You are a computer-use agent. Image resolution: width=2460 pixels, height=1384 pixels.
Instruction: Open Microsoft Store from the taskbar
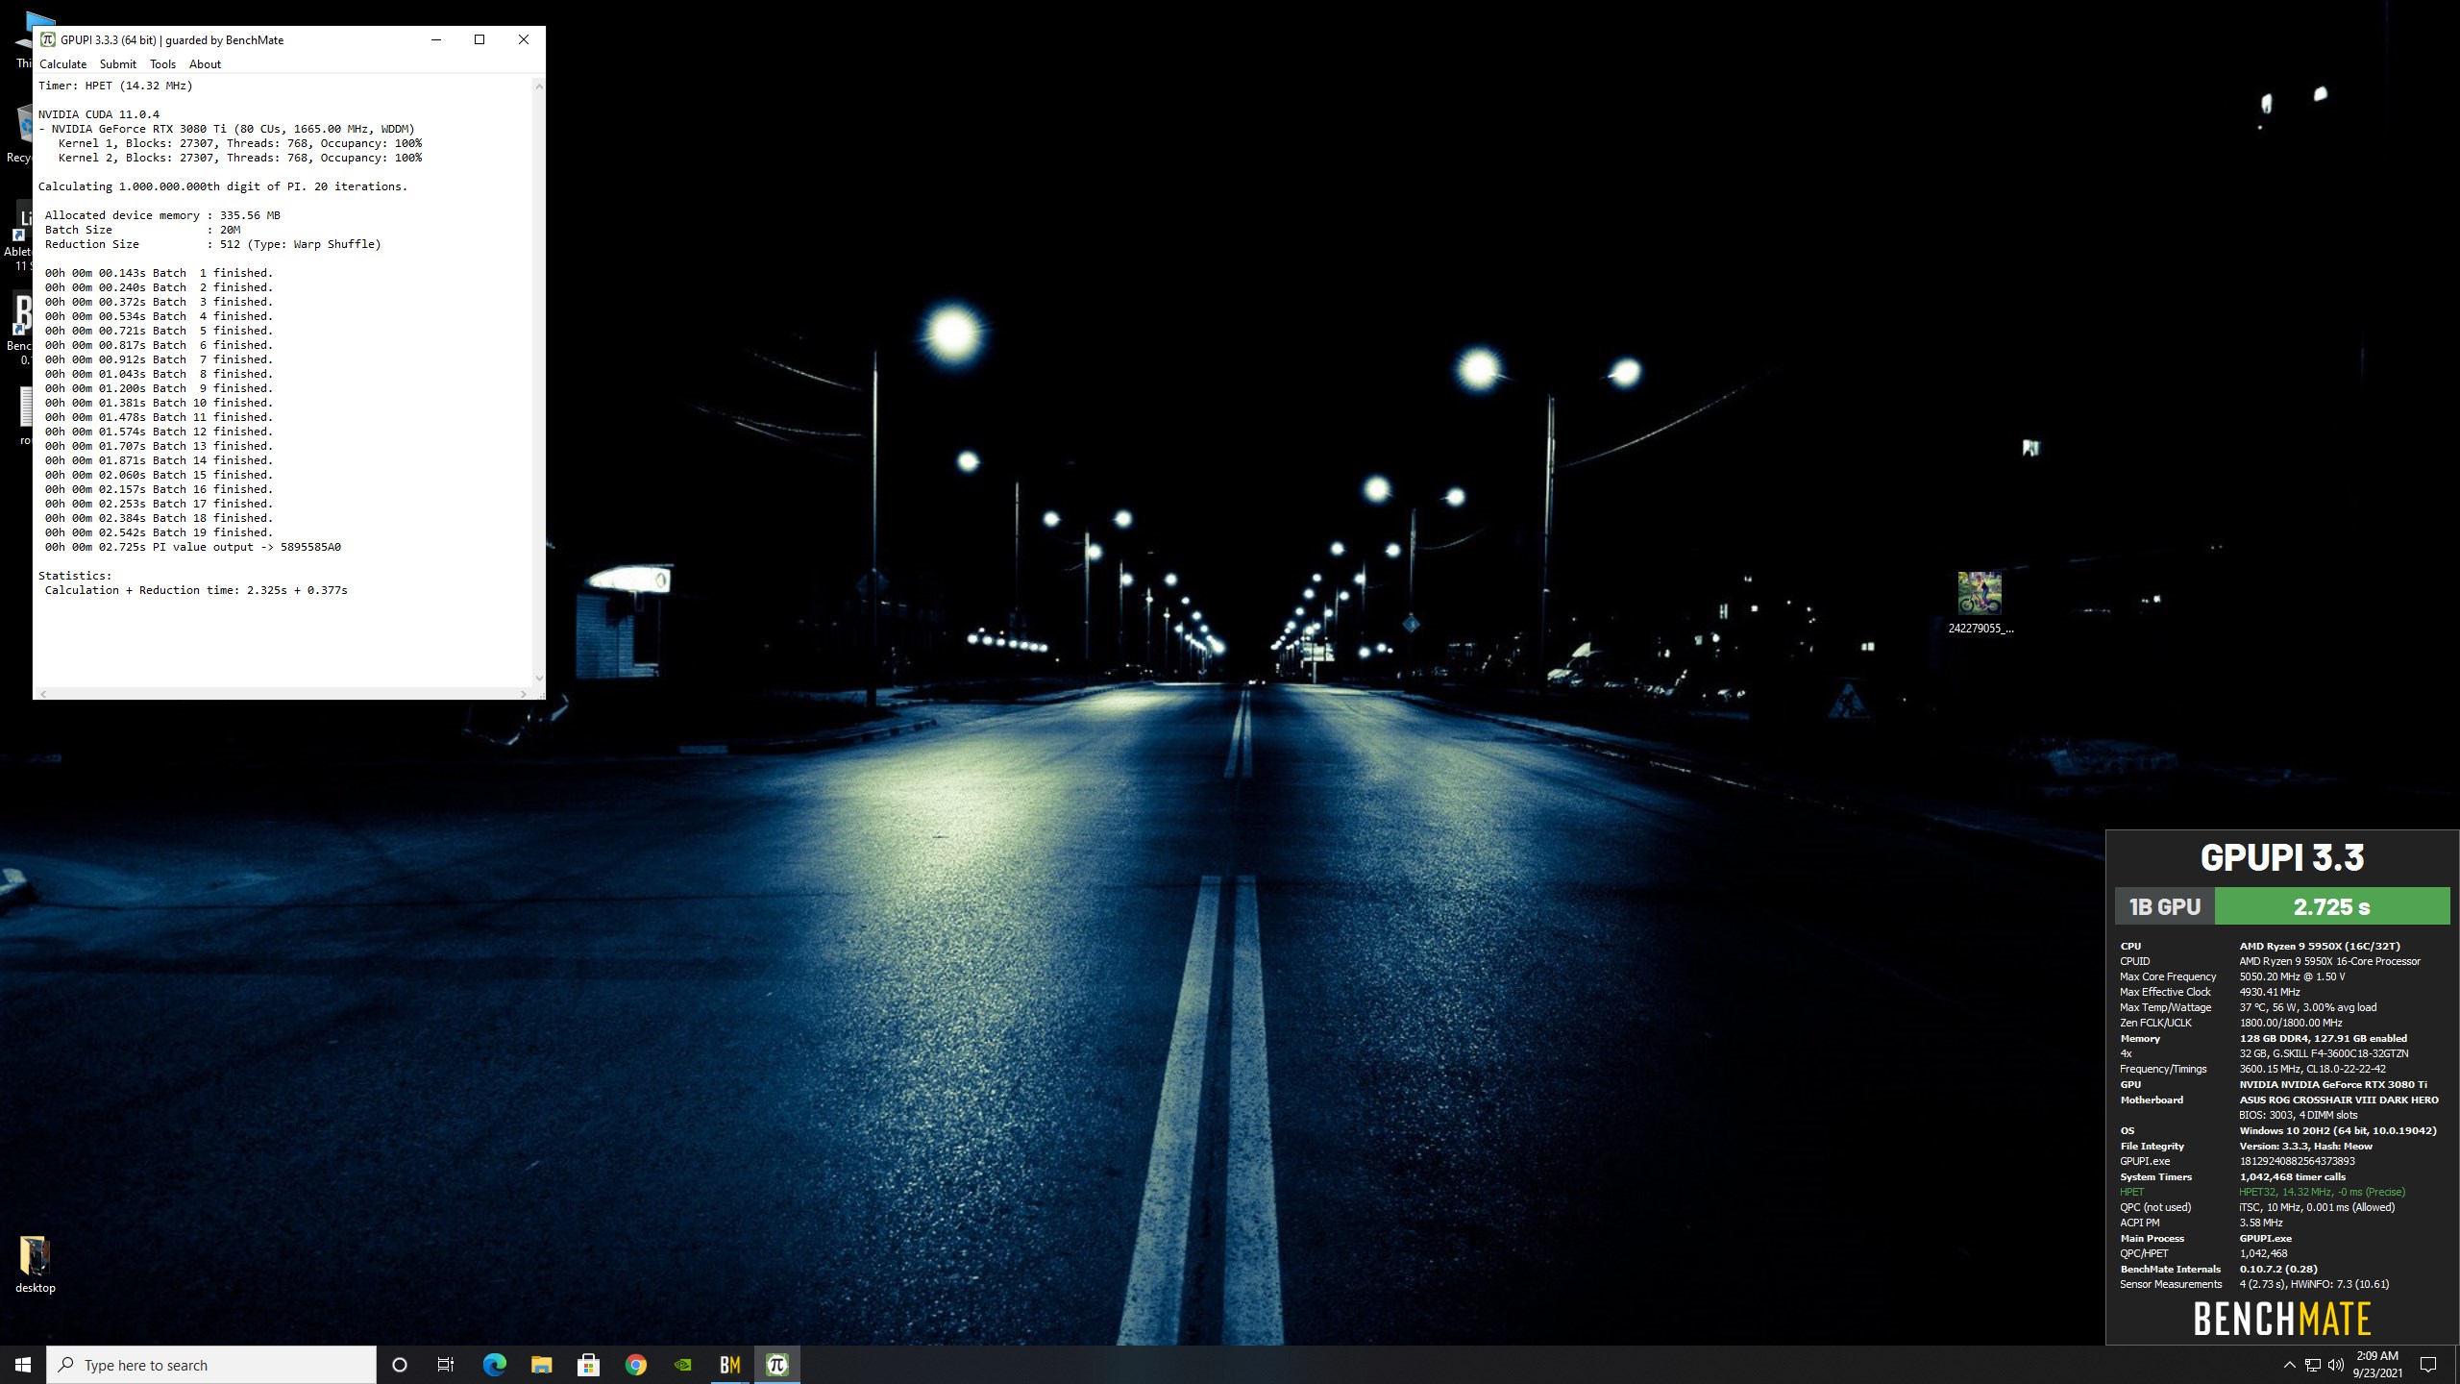pos(588,1365)
